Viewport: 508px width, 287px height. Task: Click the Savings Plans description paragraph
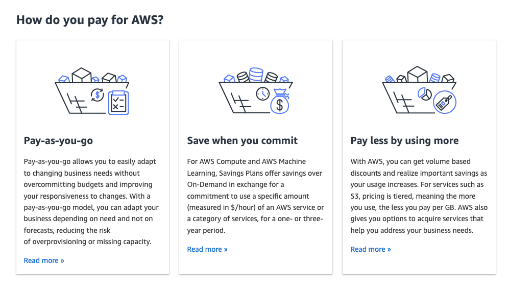tap(256, 196)
